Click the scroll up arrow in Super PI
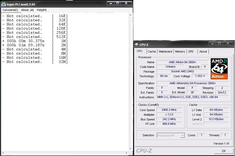The height and width of the screenshot is (156, 235). tap(130, 15)
